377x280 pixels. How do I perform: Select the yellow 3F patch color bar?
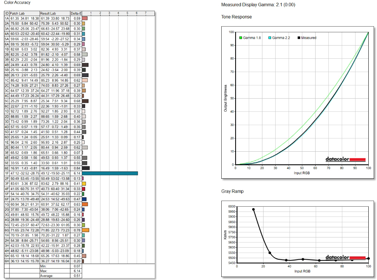pos(84,184)
